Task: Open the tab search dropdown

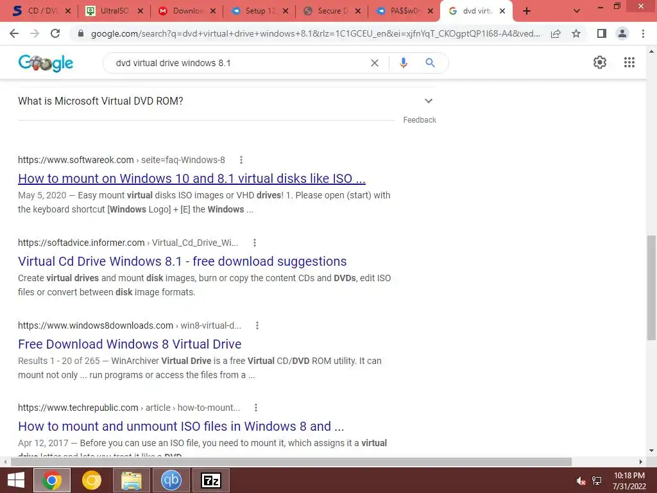Action: coord(577,12)
